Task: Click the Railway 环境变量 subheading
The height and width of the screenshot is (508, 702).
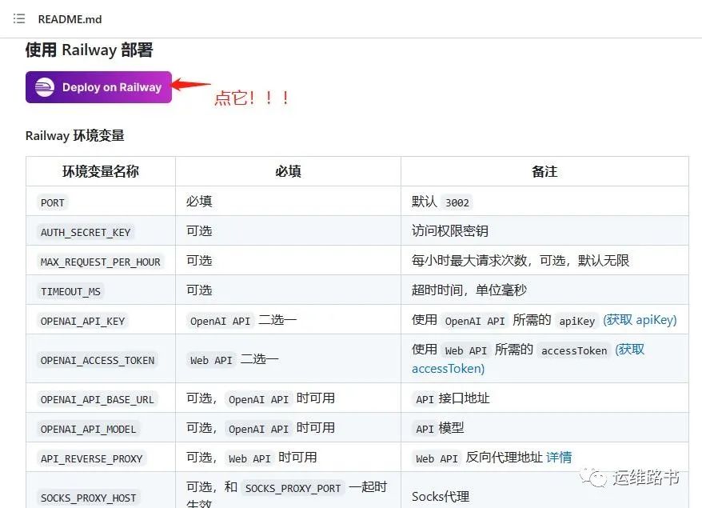Action: pos(75,135)
